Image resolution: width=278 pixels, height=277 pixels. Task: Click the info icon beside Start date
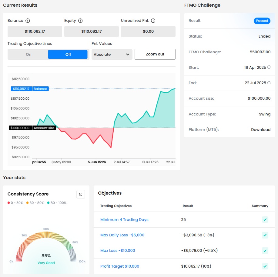click(269, 67)
